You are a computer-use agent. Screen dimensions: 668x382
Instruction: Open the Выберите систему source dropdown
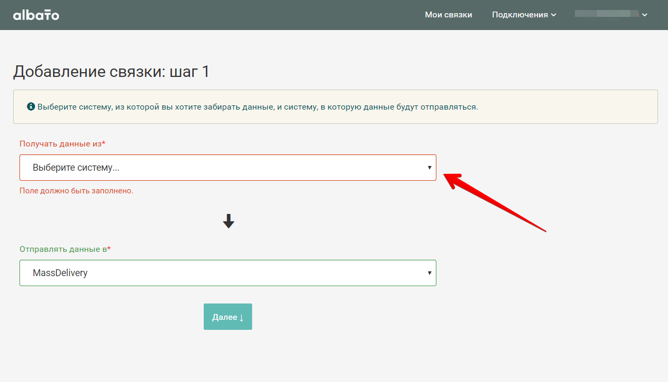227,168
